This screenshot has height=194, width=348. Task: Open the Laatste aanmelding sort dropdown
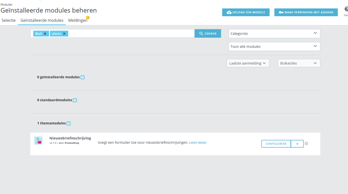click(248, 63)
